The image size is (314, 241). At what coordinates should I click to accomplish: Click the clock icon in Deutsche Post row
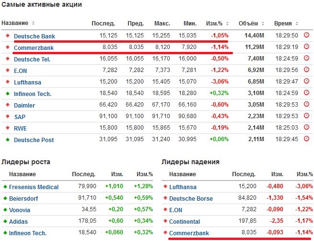click(307, 140)
